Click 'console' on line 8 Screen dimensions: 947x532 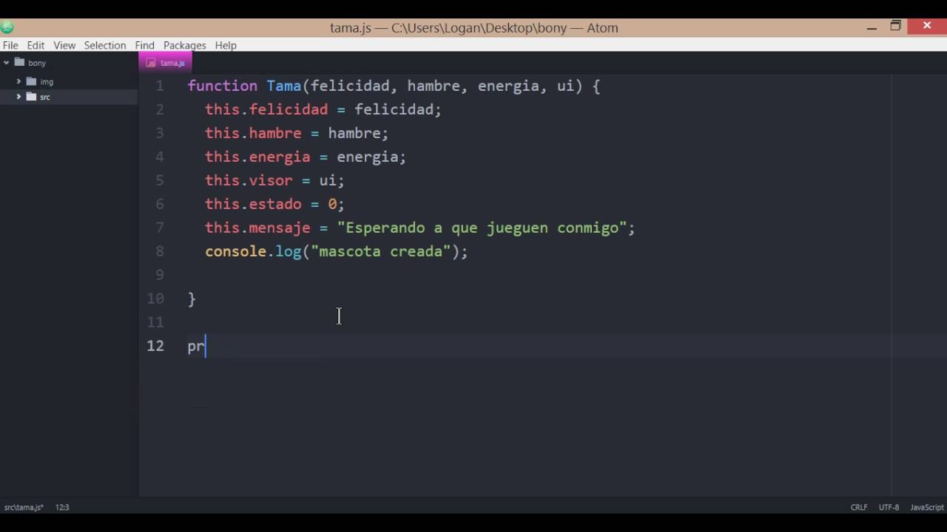[x=235, y=251]
